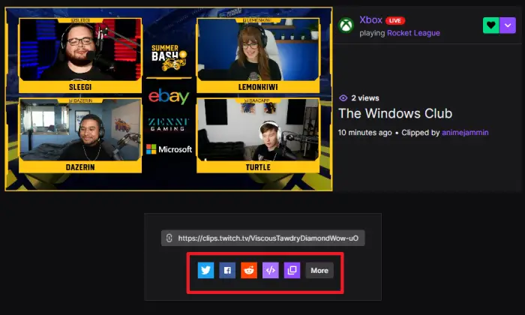The image size is (525, 315).
Task: Share the clip on Reddit
Action: point(249,270)
